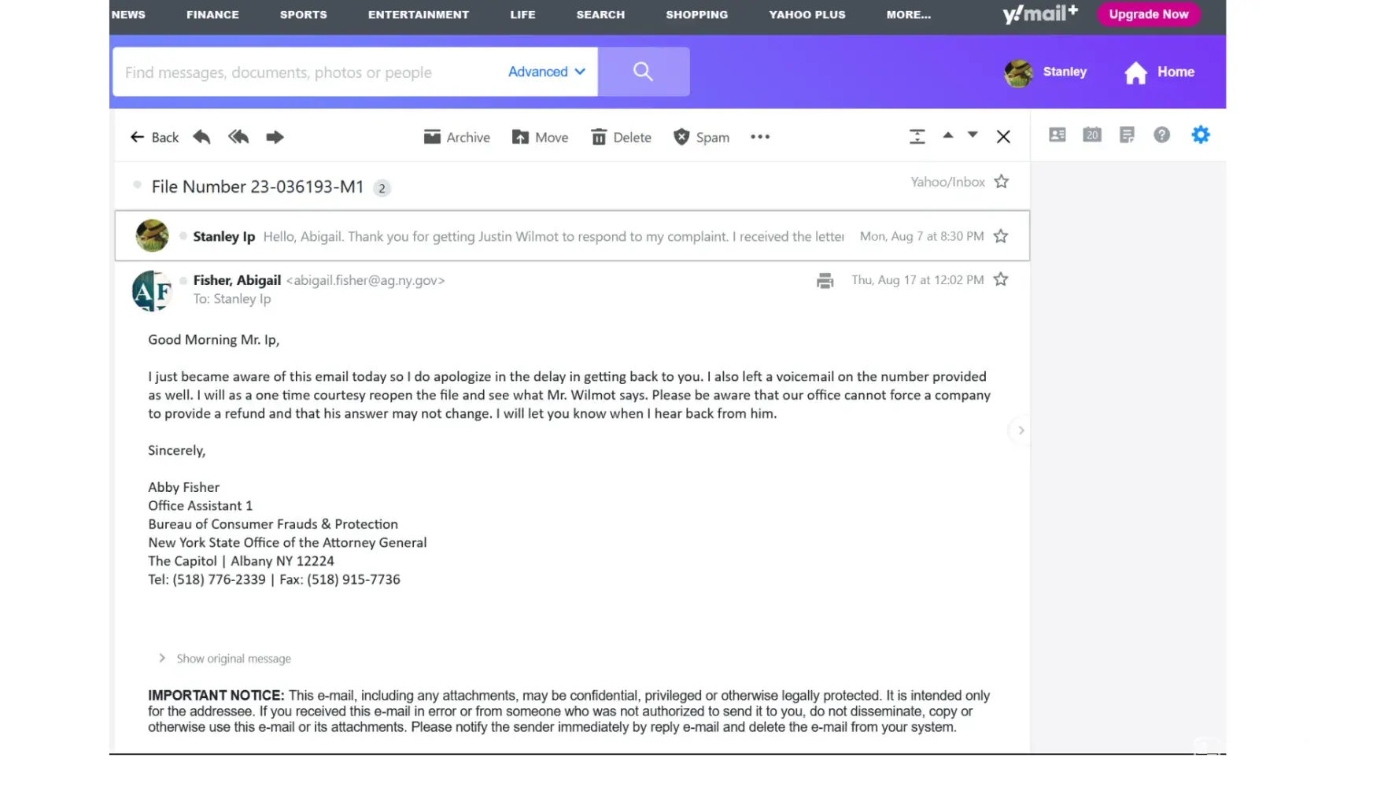Screen dimensions: 1399x787
Task: Click the Tel: (518) 776-2339 text
Action: tap(207, 580)
